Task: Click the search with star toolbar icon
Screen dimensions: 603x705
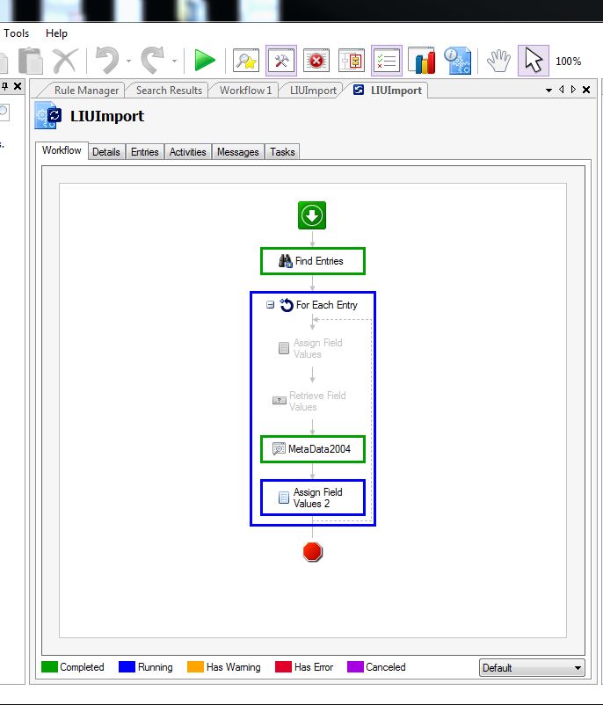Action: tap(245, 61)
